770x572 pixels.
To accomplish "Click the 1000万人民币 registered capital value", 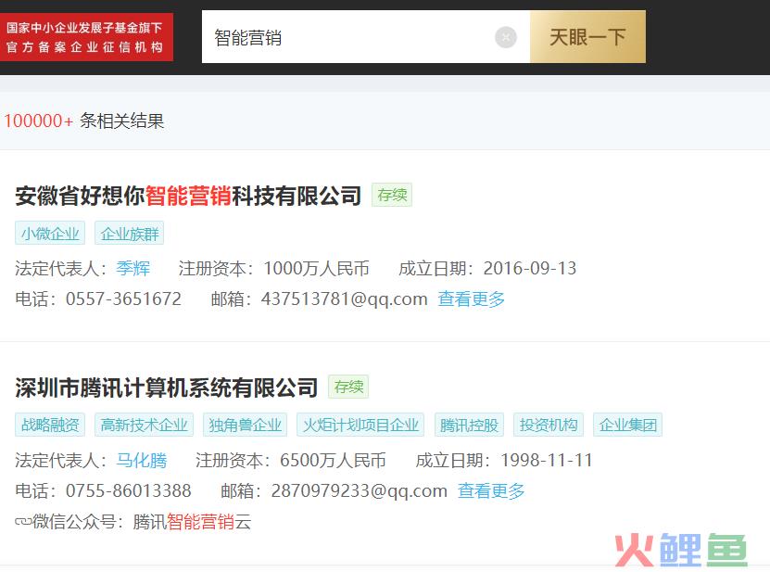I will pyautogui.click(x=316, y=268).
